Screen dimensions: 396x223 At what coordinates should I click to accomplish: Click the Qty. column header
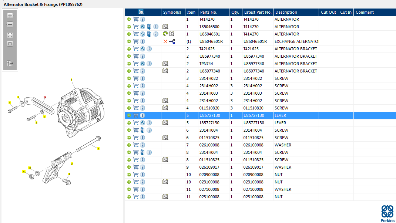click(x=235, y=12)
